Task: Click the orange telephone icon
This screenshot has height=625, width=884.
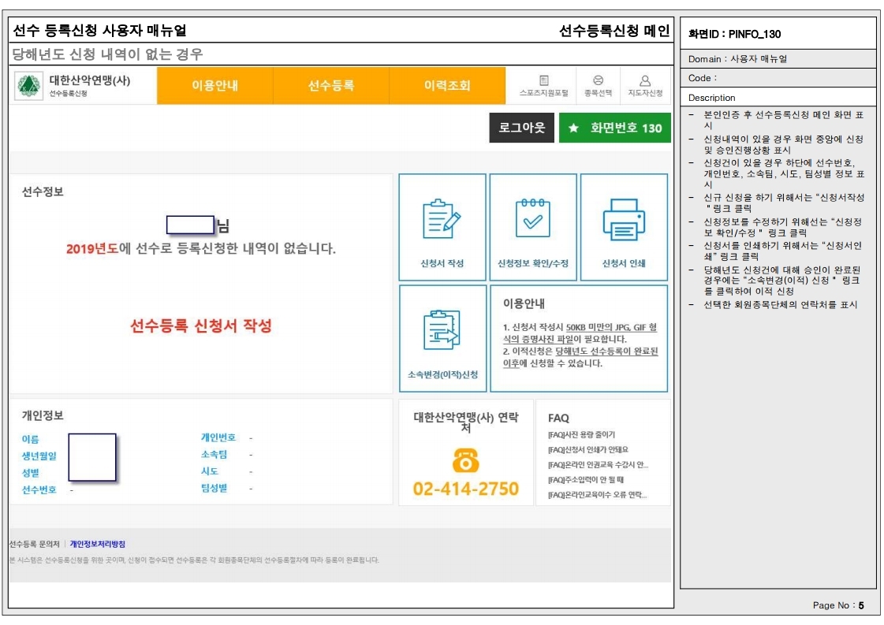Action: (x=466, y=459)
